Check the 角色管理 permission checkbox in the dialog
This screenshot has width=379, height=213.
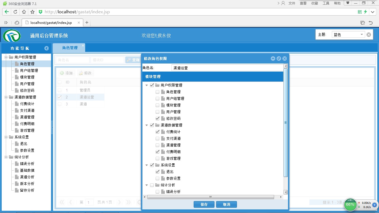point(157,92)
